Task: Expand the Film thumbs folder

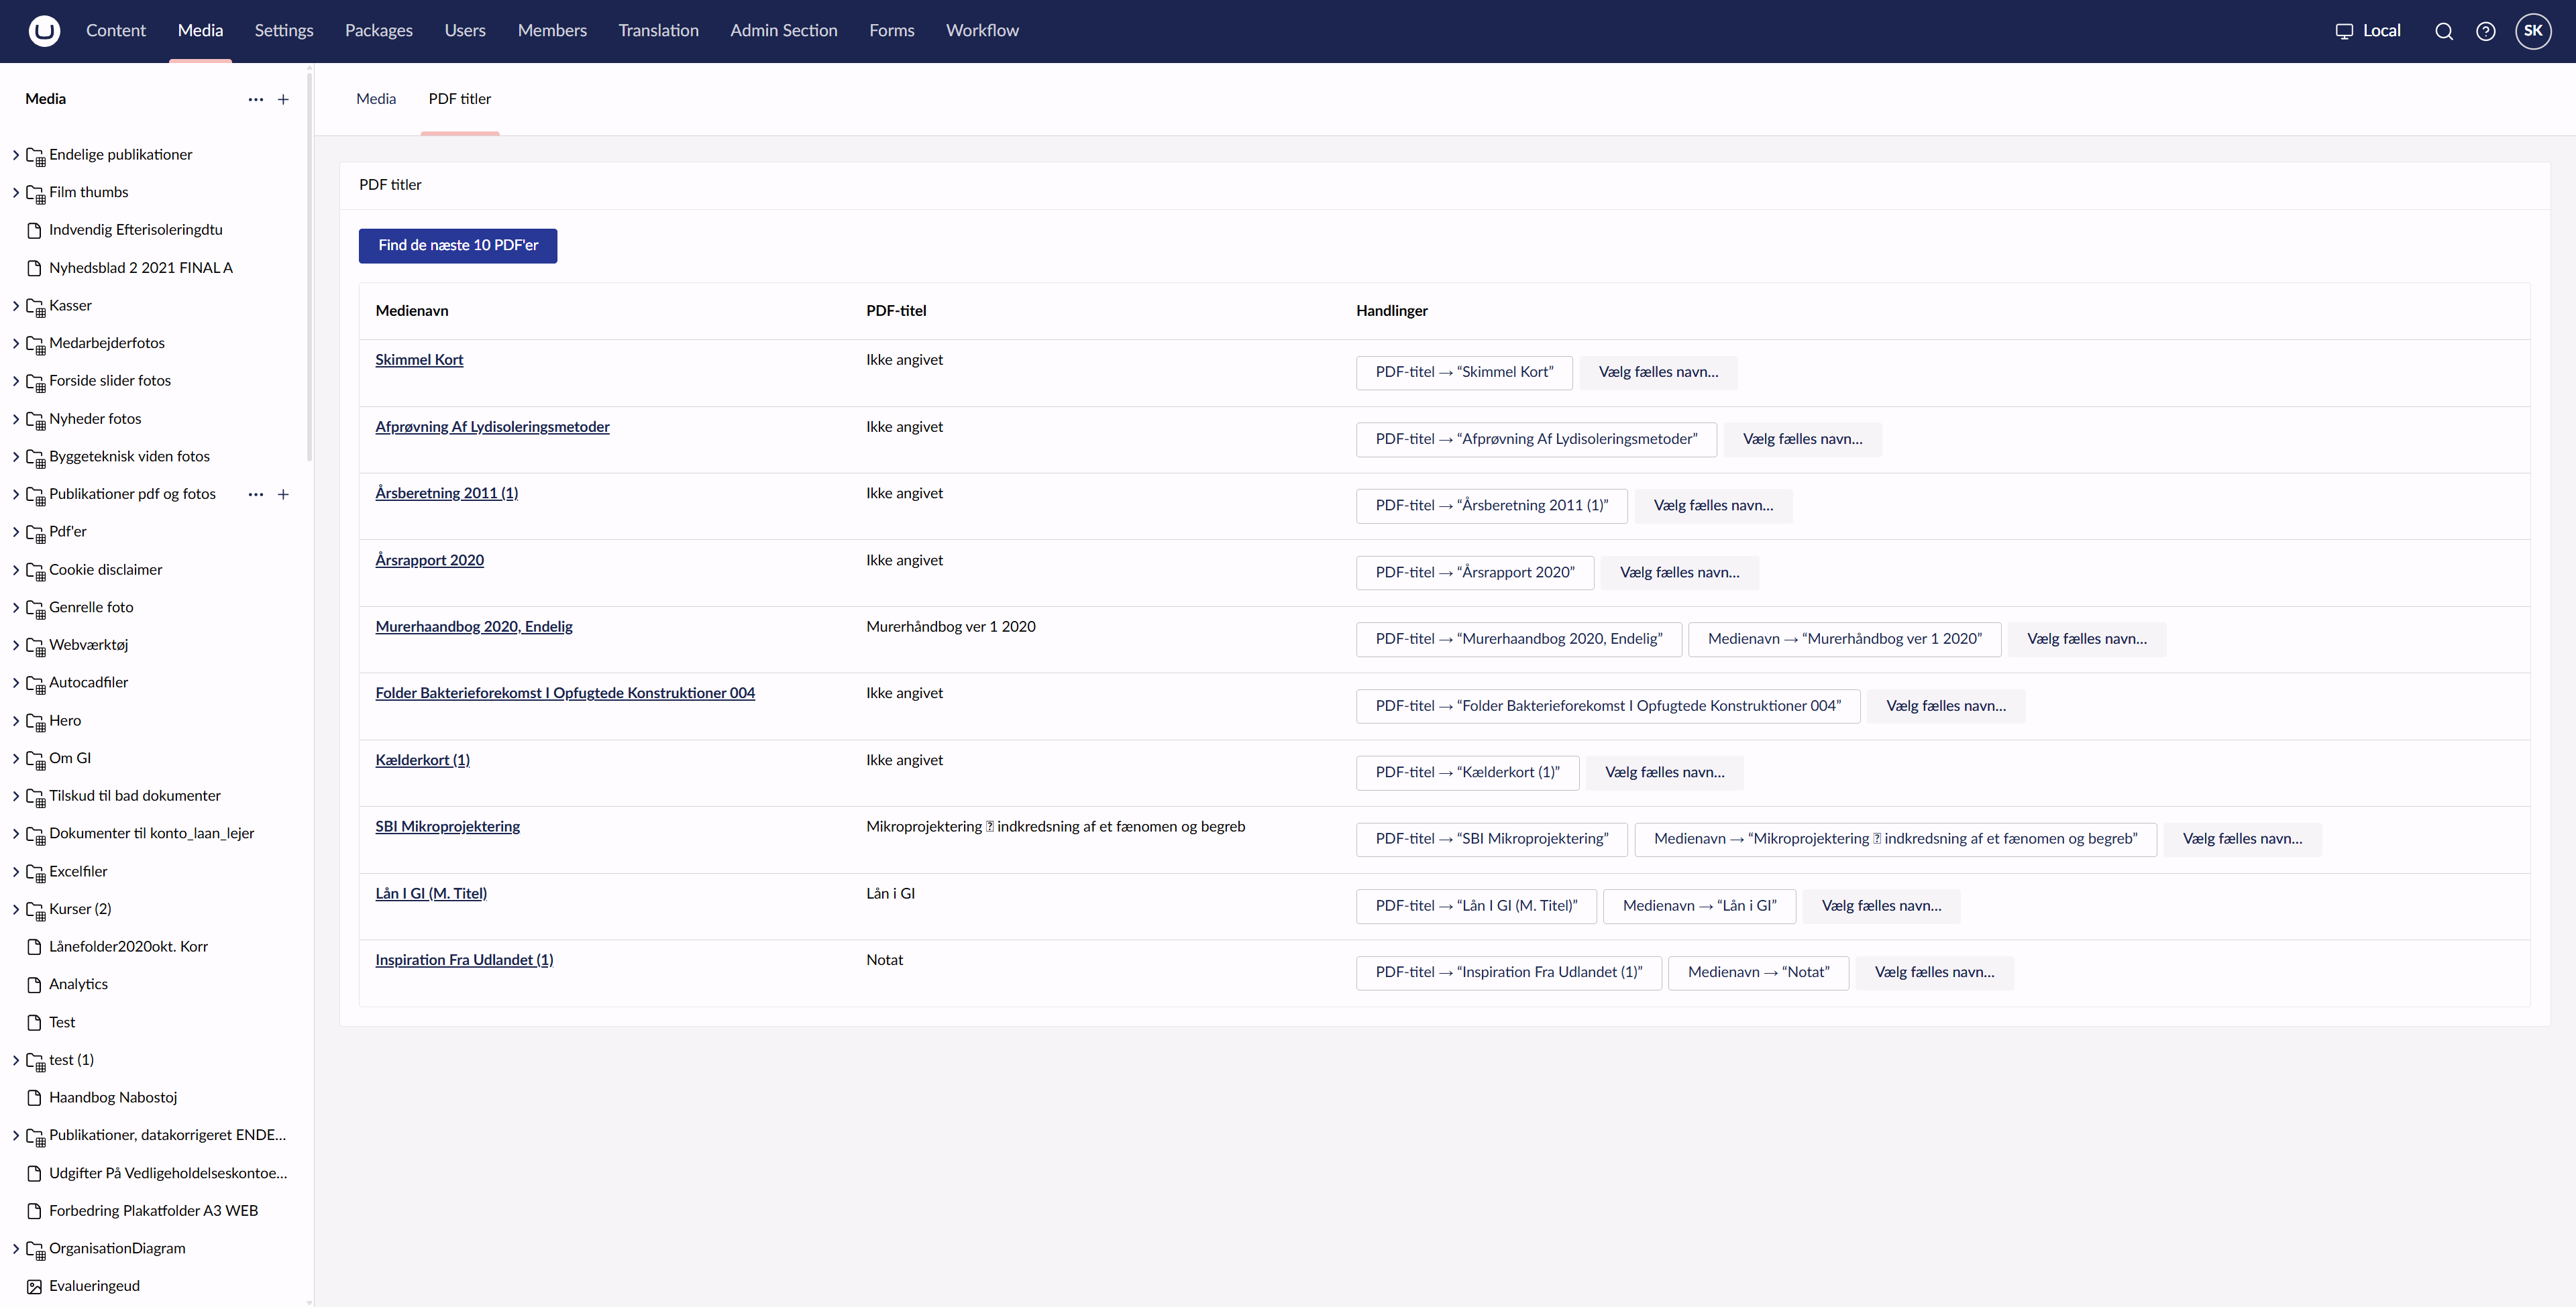Action: pos(16,192)
